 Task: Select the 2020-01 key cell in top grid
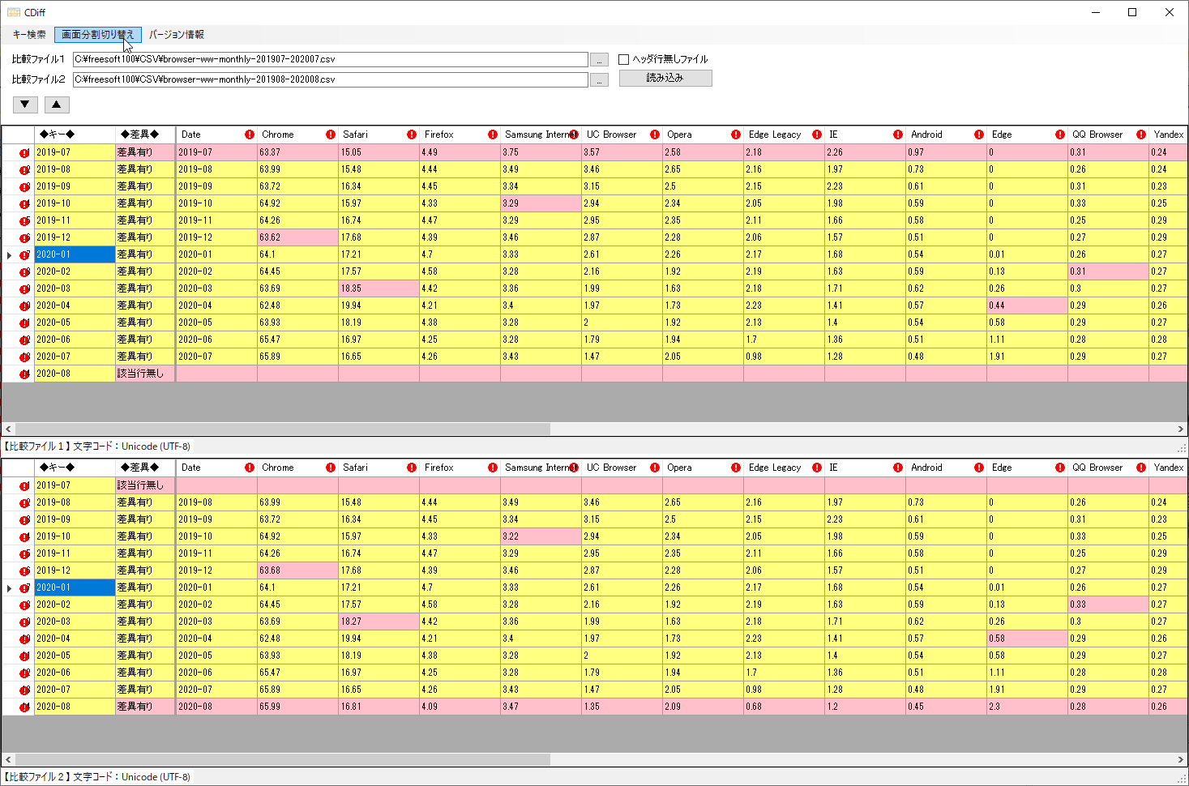(75, 254)
